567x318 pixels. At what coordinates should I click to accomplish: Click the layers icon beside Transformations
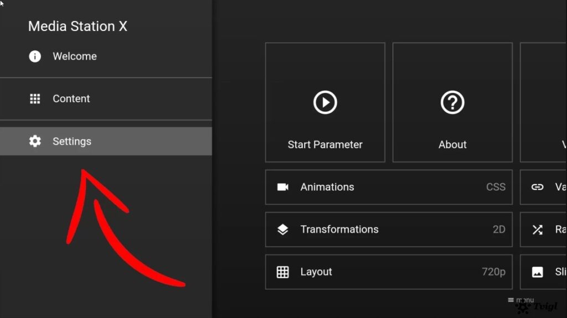(283, 230)
